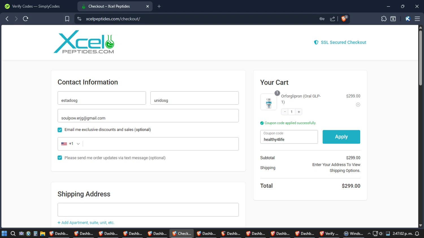Decrease quantity with the minus button
This screenshot has height=238, width=424.
(285, 112)
